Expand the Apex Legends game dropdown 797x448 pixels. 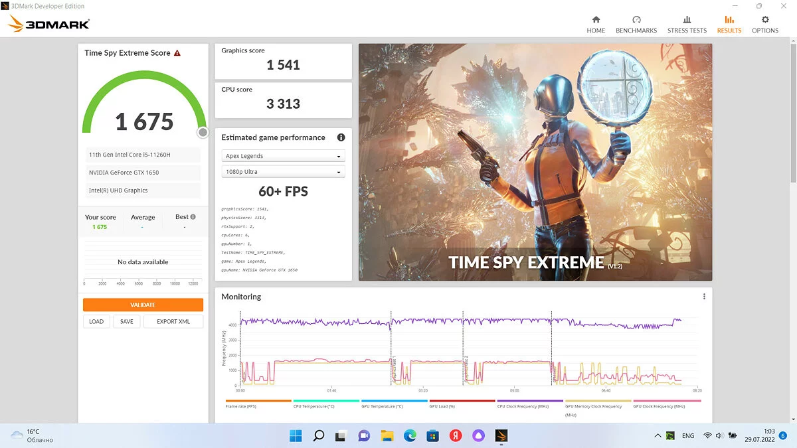(283, 156)
